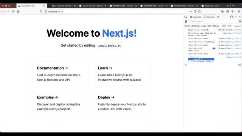Open the Documentation card
Screen dimensions: 242x136
pos(61,74)
